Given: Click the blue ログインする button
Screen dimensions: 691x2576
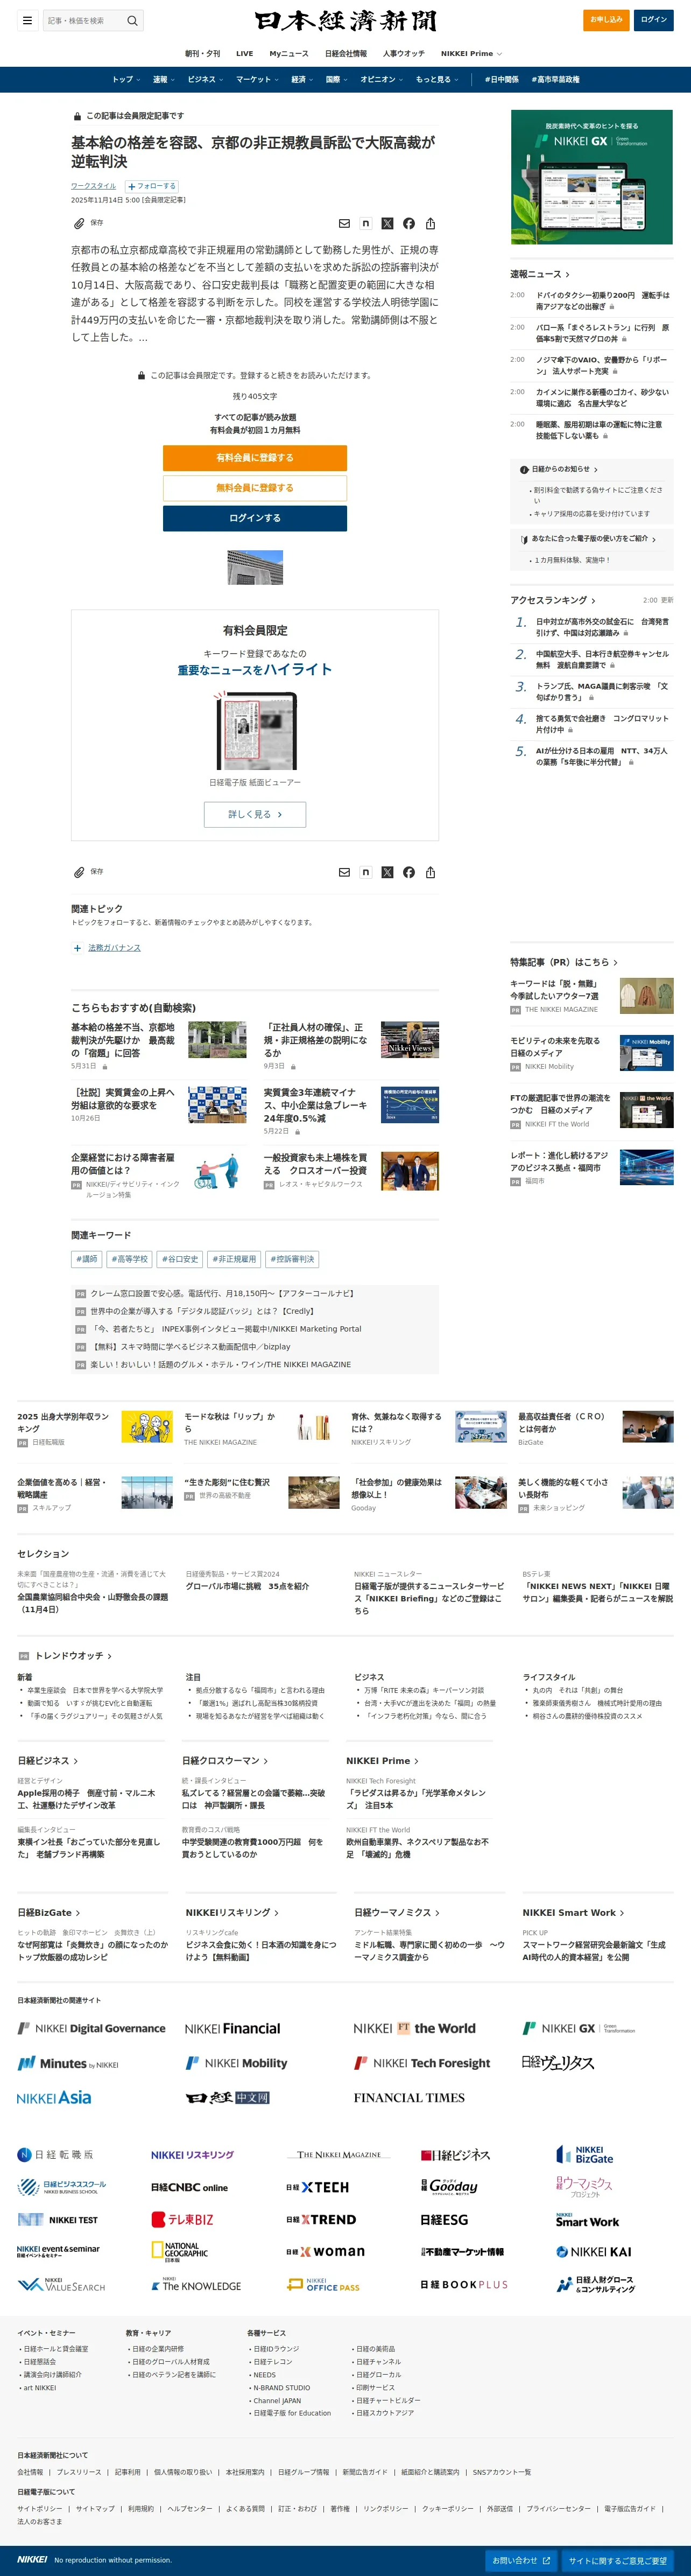Looking at the screenshot, I should click(255, 518).
